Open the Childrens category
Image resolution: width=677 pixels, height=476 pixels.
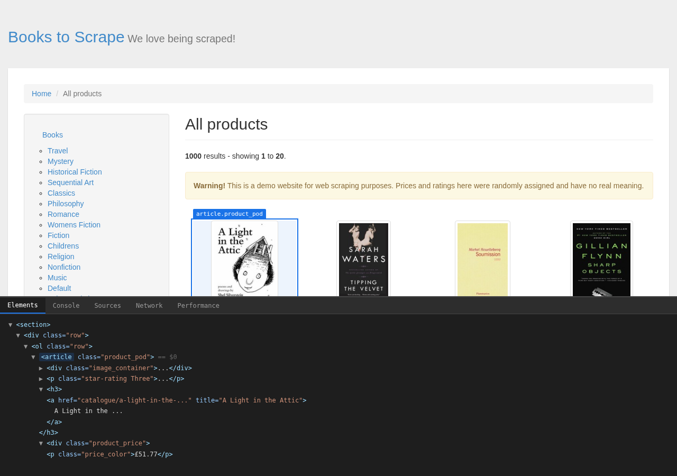[63, 246]
